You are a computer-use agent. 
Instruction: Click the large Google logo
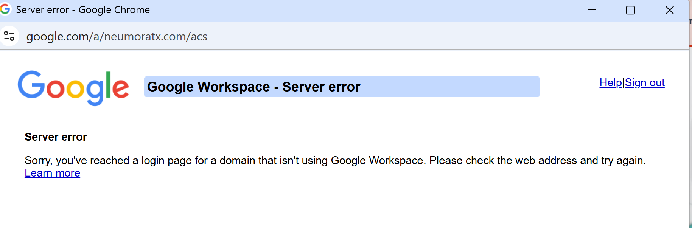[x=73, y=87]
